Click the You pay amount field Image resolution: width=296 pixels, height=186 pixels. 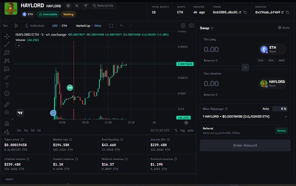pyautogui.click(x=211, y=49)
